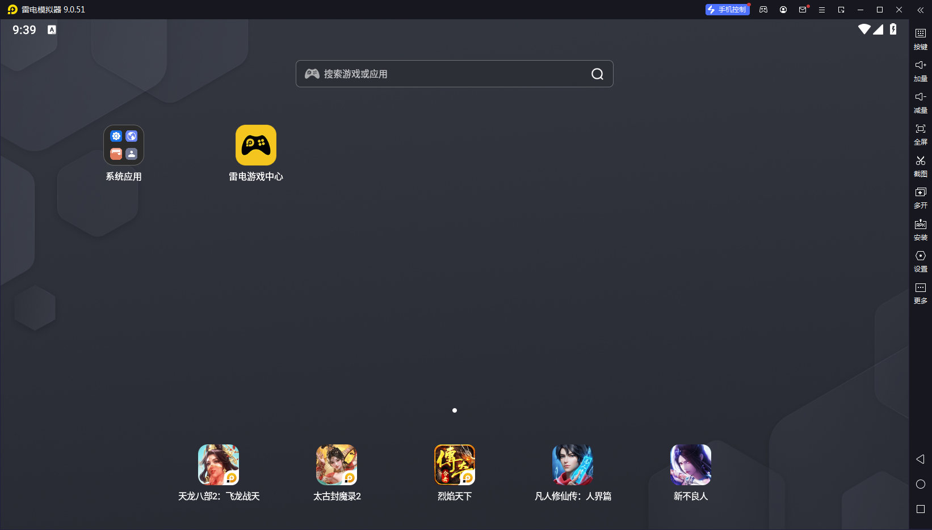Open 凡人修仙传: 人界篇 game
The image size is (932, 530).
coord(573,465)
